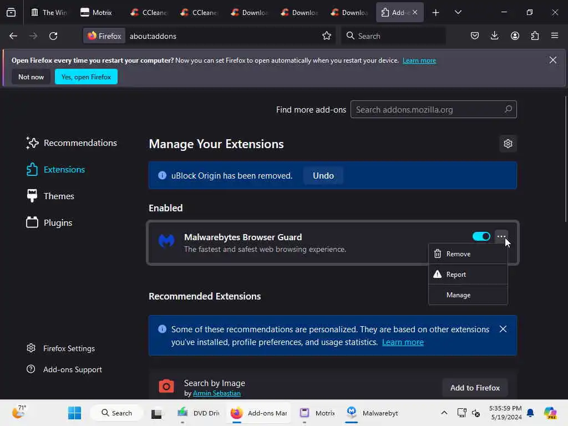This screenshot has width=568, height=426.
Task: Open the Armin Sebastian author link
Action: 217,393
